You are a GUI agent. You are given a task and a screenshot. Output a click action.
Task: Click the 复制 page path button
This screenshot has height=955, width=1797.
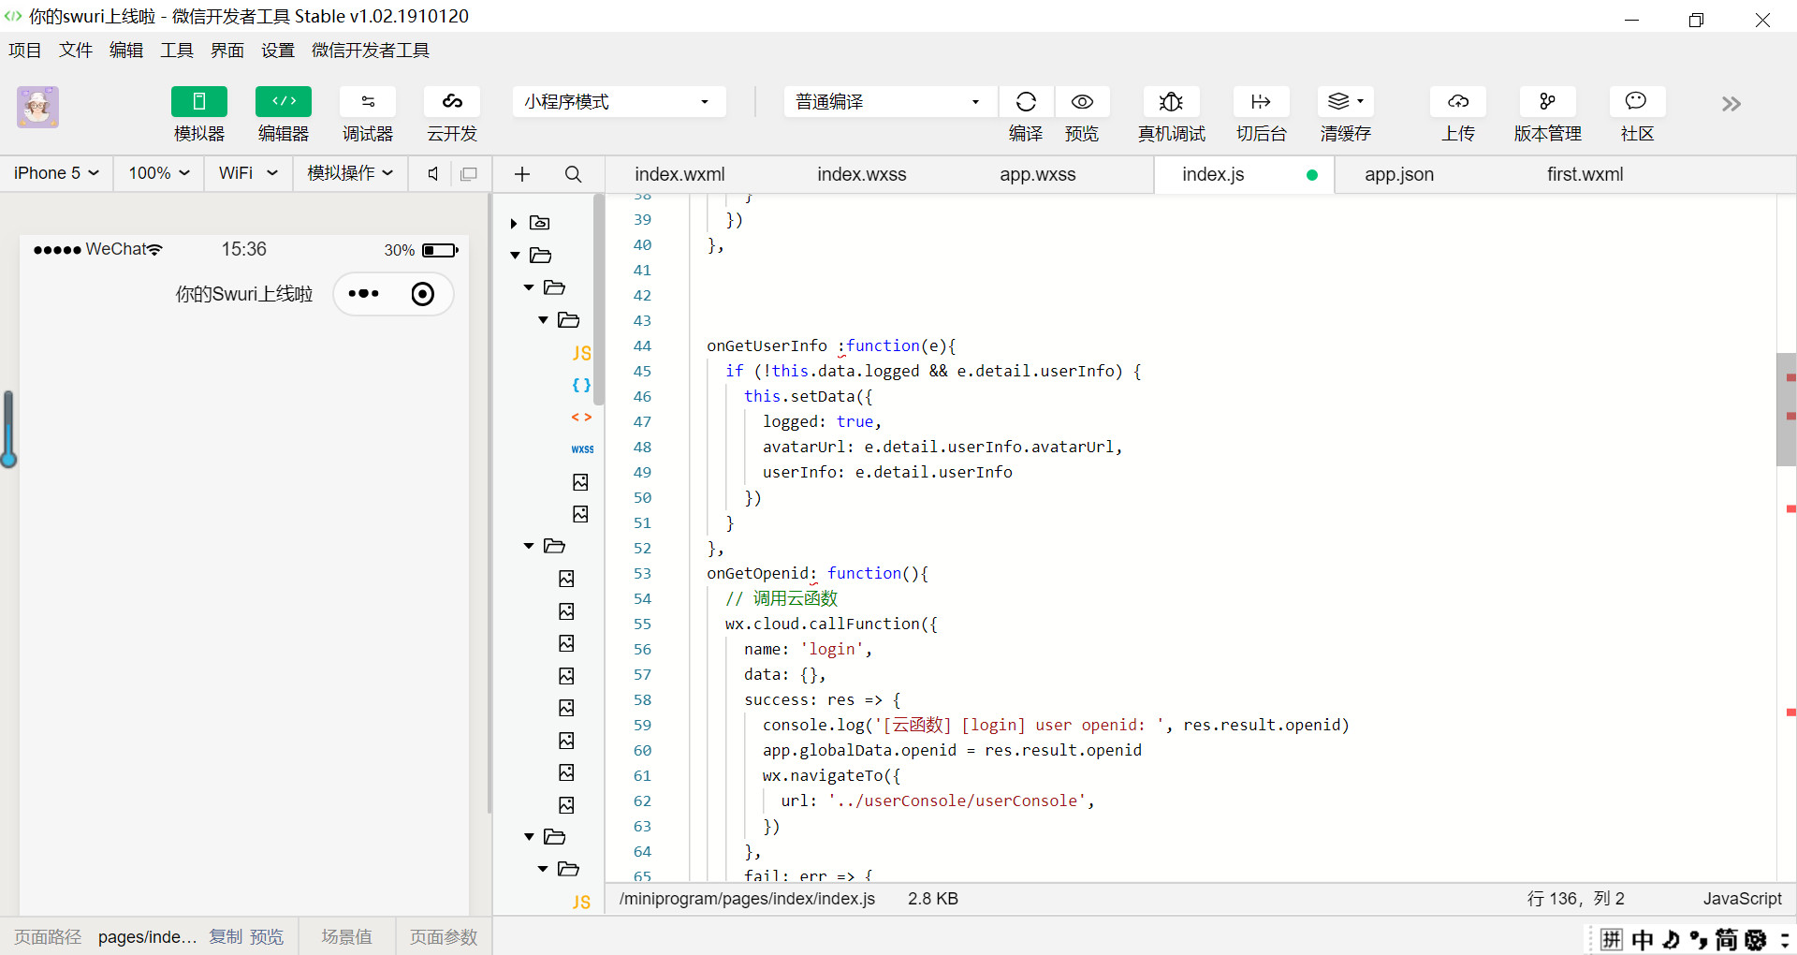click(225, 936)
